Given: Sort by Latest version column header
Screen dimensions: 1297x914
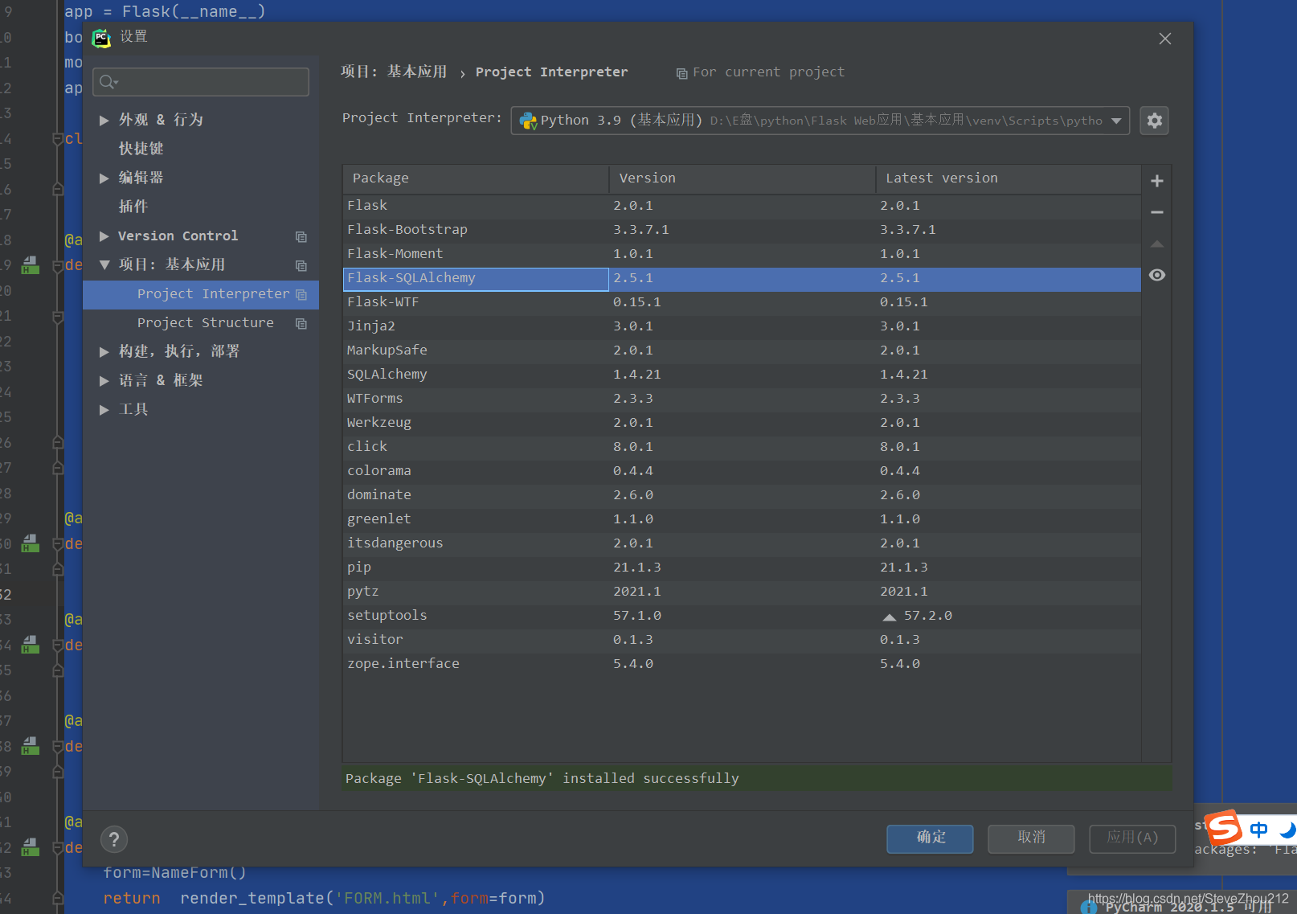Looking at the screenshot, I should coord(1009,178).
